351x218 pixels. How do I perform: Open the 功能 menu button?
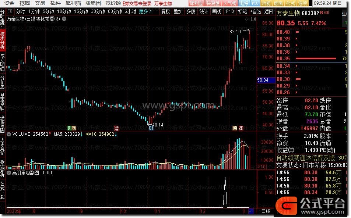click(x=266, y=3)
